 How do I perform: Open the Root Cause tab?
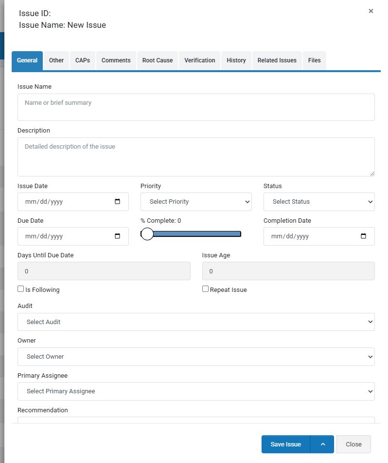click(x=158, y=60)
